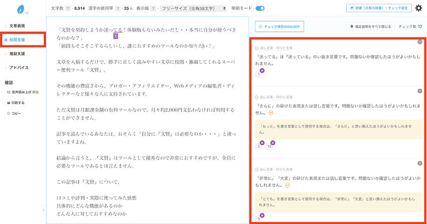Jump to occurrence number 2 badge
This screenshot has height=224, width=427.
[258, 147]
